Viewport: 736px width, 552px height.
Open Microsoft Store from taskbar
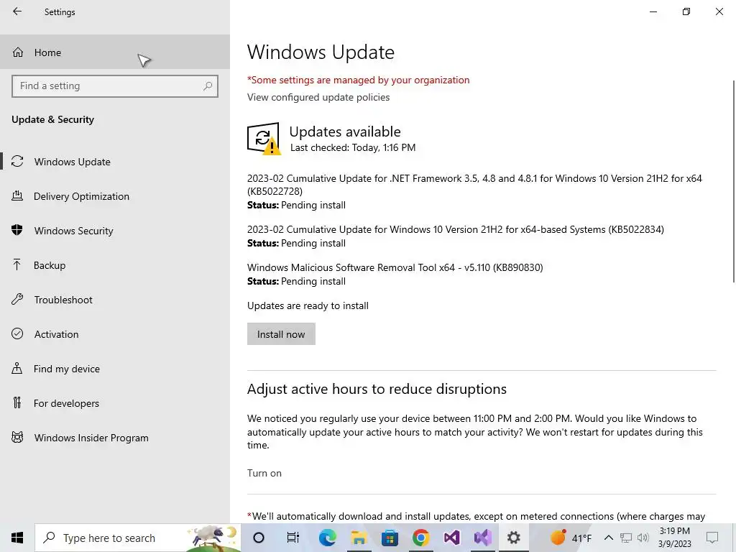[x=390, y=538]
